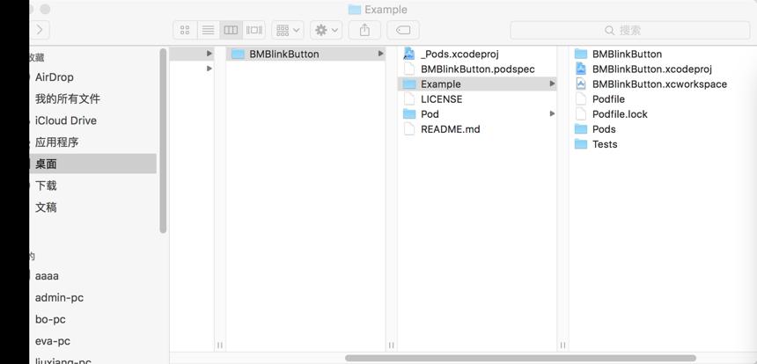
Task: Open AirDrop in the sidebar
Action: (54, 77)
